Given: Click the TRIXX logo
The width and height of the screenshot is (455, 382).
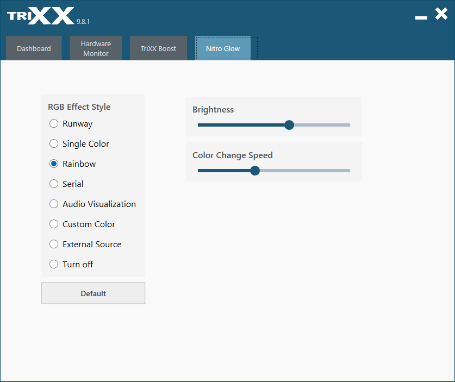Looking at the screenshot, I should pyautogui.click(x=41, y=16).
